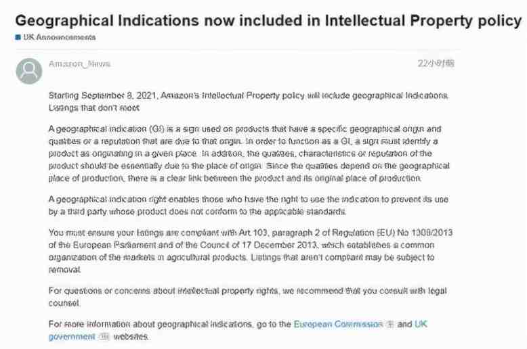Click the line "Listings that don't meet"

tap(93, 108)
